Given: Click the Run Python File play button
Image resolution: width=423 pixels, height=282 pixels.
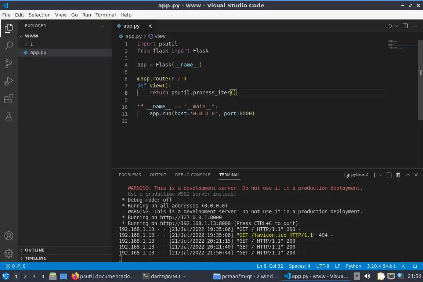Looking at the screenshot, I should pos(390,26).
